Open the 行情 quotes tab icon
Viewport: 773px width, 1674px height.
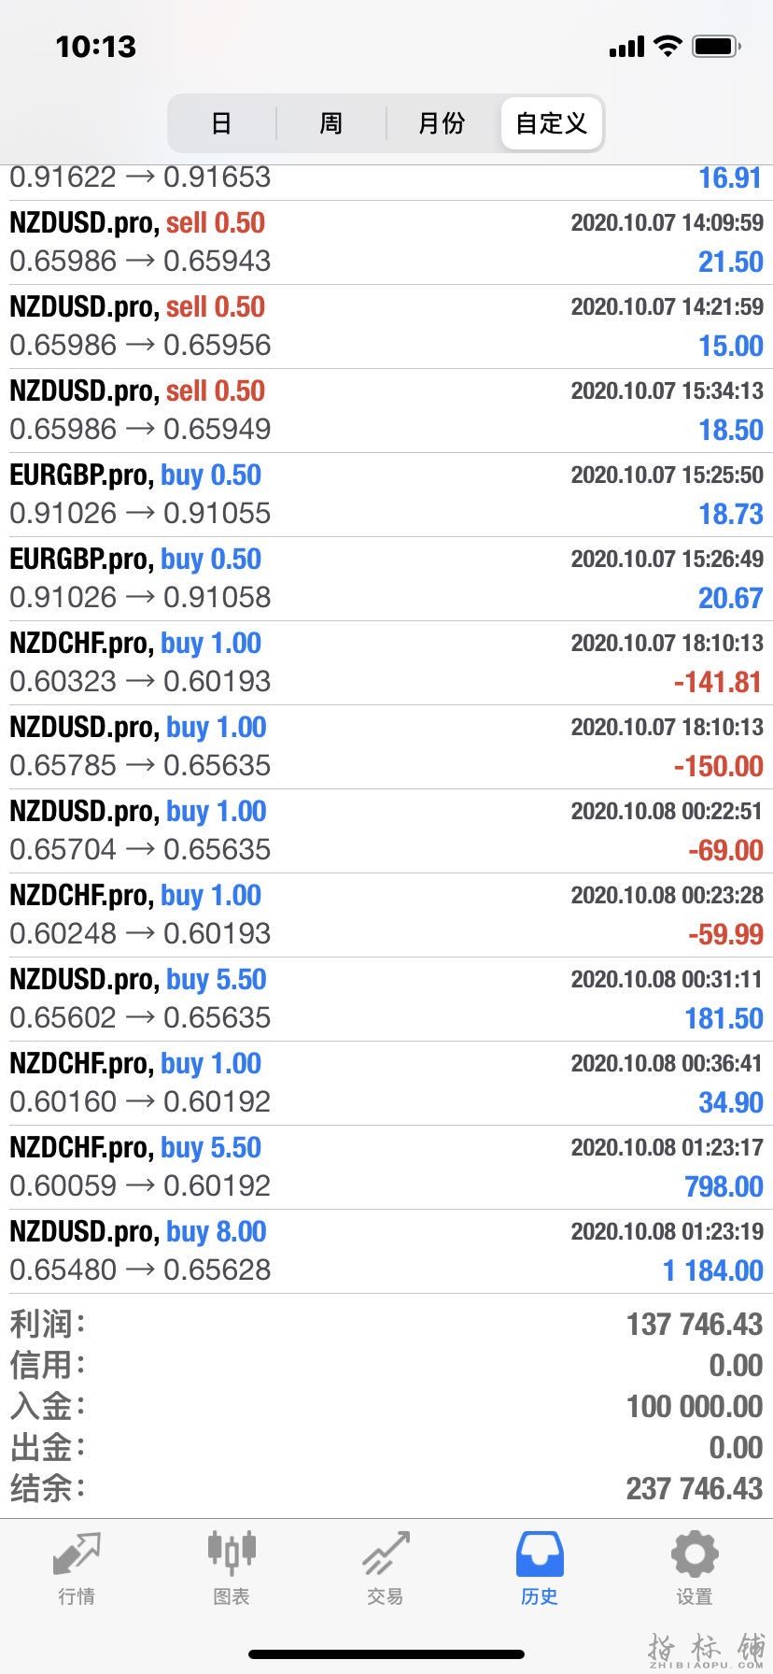click(x=77, y=1554)
